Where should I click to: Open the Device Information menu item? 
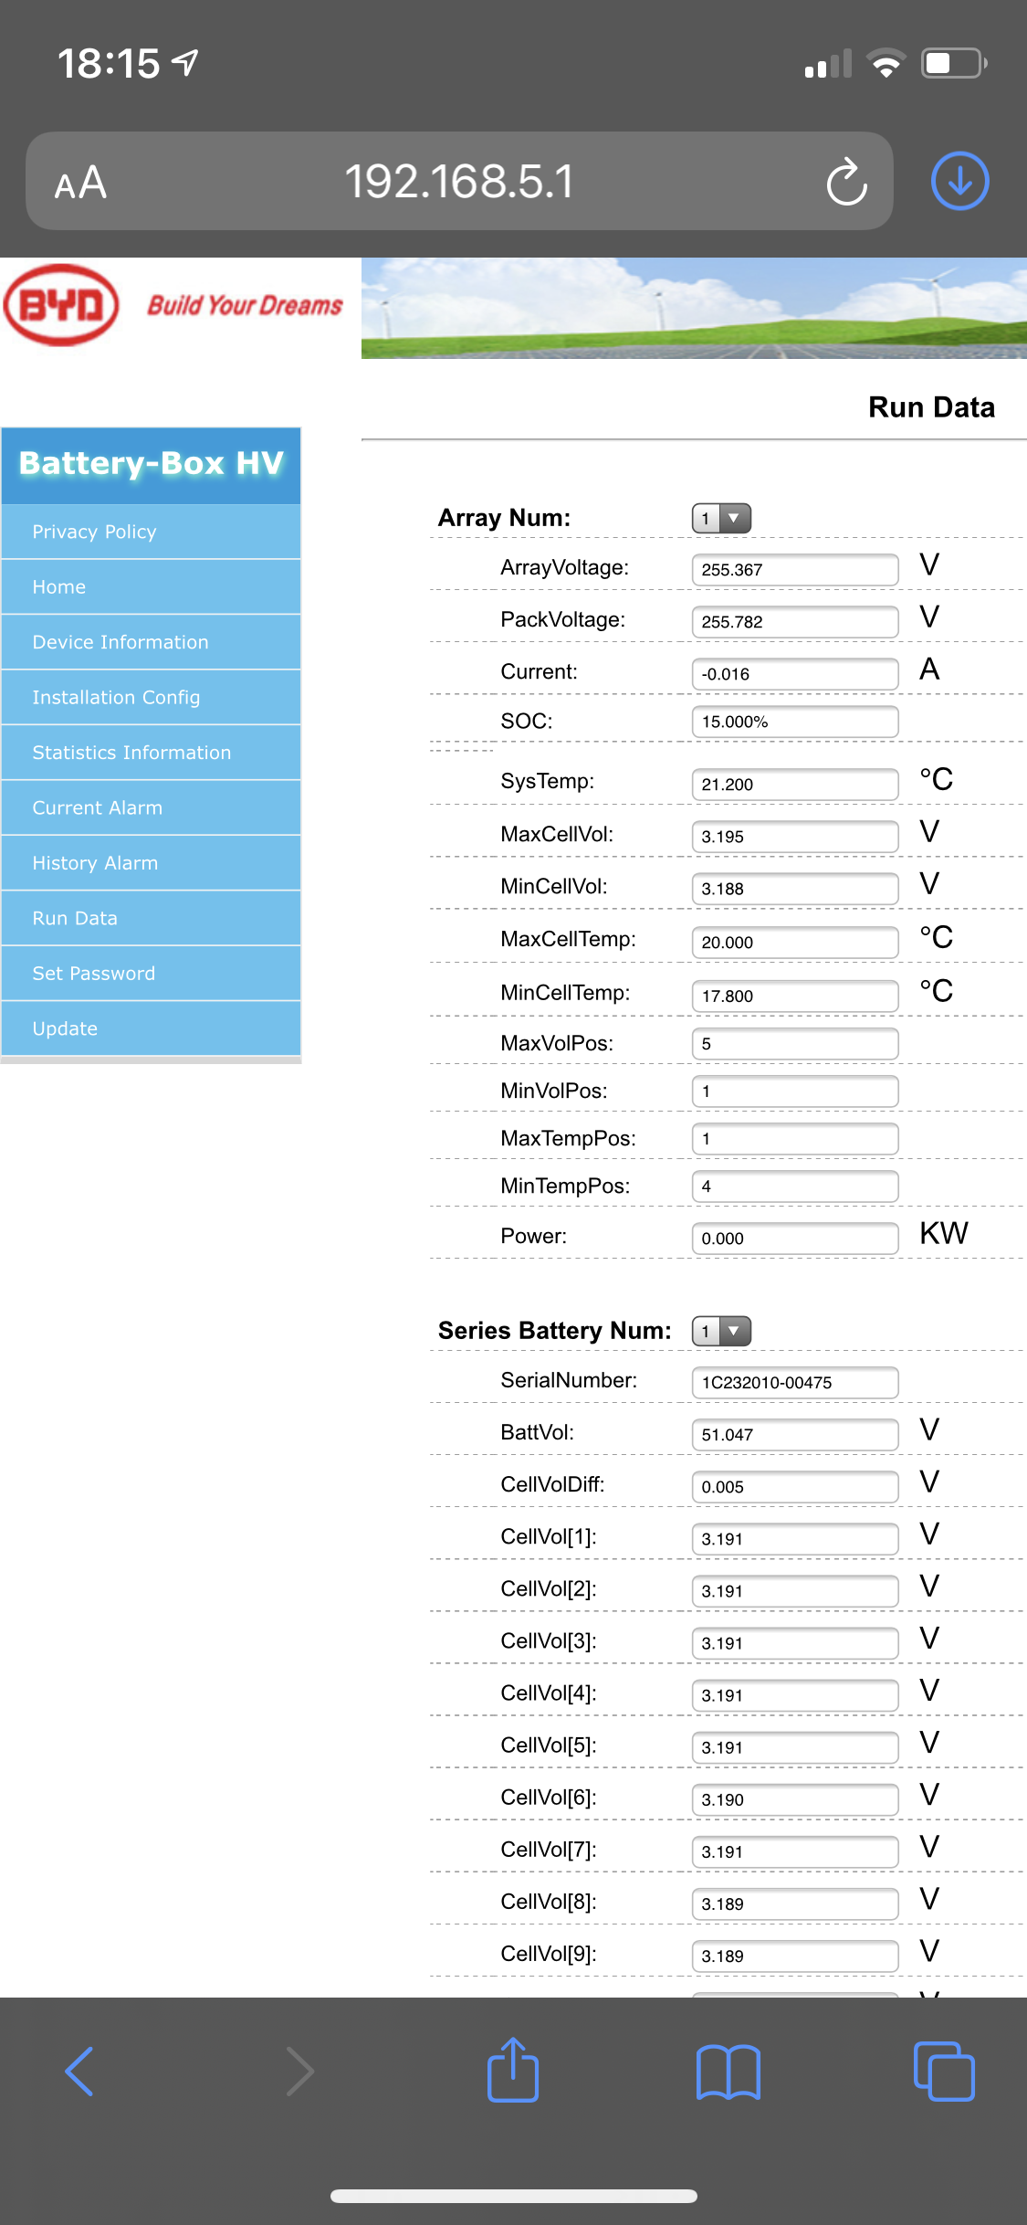pos(121,642)
